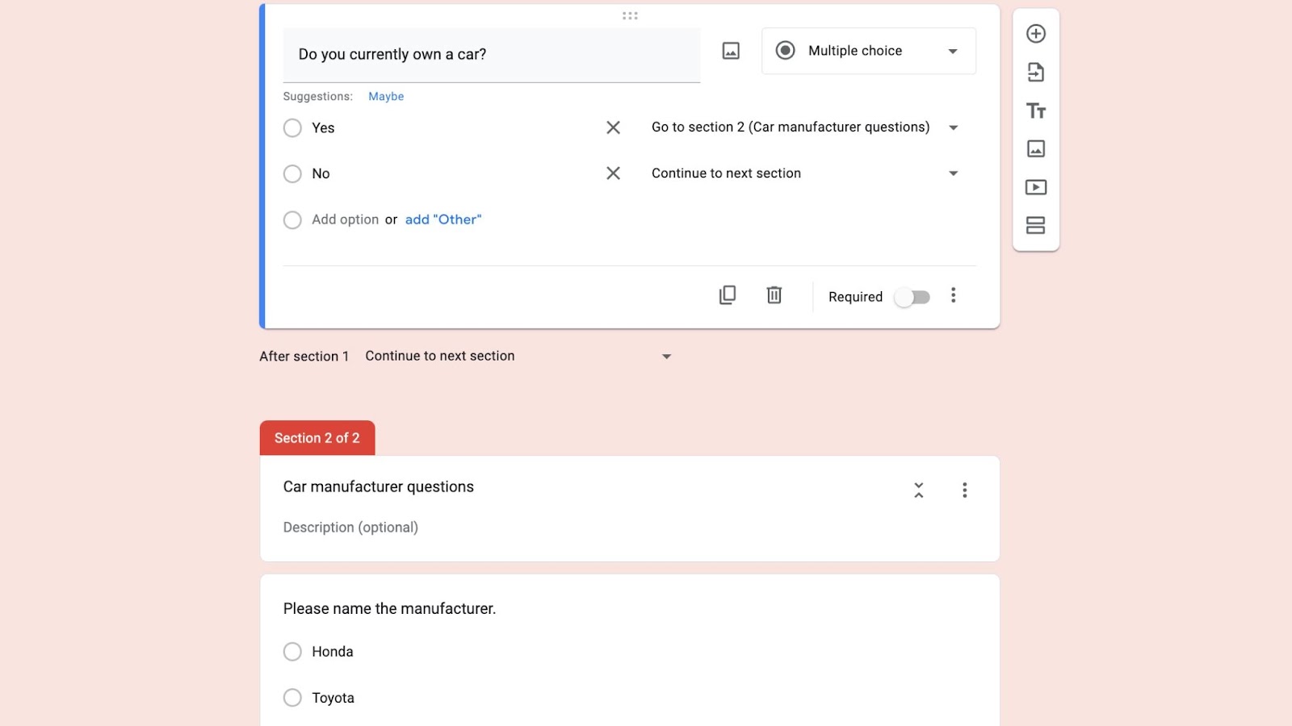
Task: Insert image into the question title
Action: 731,51
